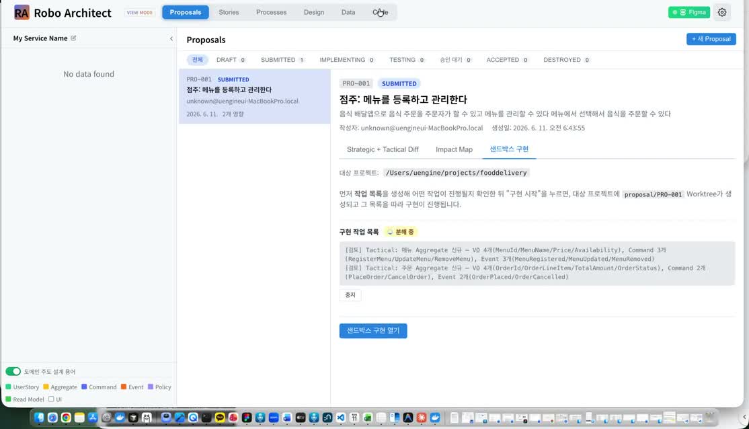
Task: Click the target project path /Users/uengine/projects/fooddelivery
Action: click(x=456, y=173)
